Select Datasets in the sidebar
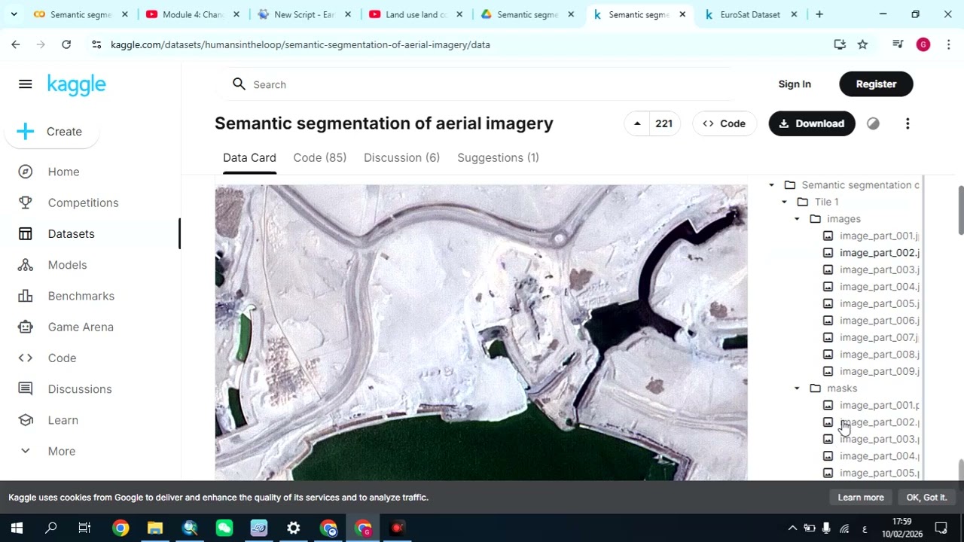 pyautogui.click(x=71, y=234)
